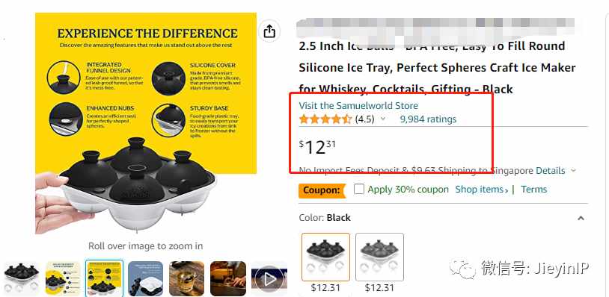
Task: Click the star rating icons
Action: 325,119
